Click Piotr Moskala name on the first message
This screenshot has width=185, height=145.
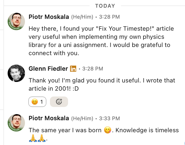49,17
